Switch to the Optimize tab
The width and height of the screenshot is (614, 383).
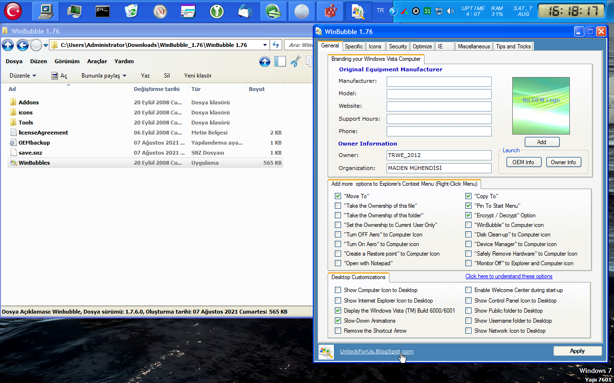pos(422,46)
